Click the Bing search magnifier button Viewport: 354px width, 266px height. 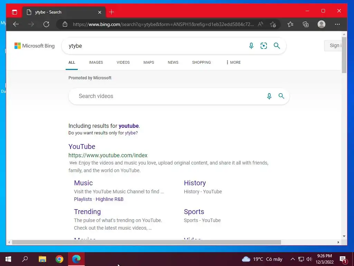click(277, 46)
